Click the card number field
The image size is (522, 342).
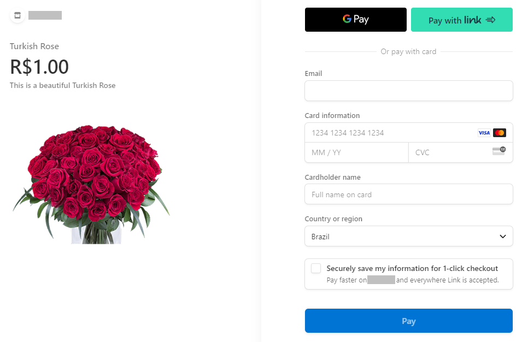pos(388,133)
